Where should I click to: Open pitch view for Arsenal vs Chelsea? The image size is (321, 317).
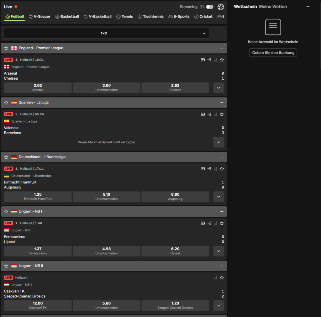tap(203, 60)
